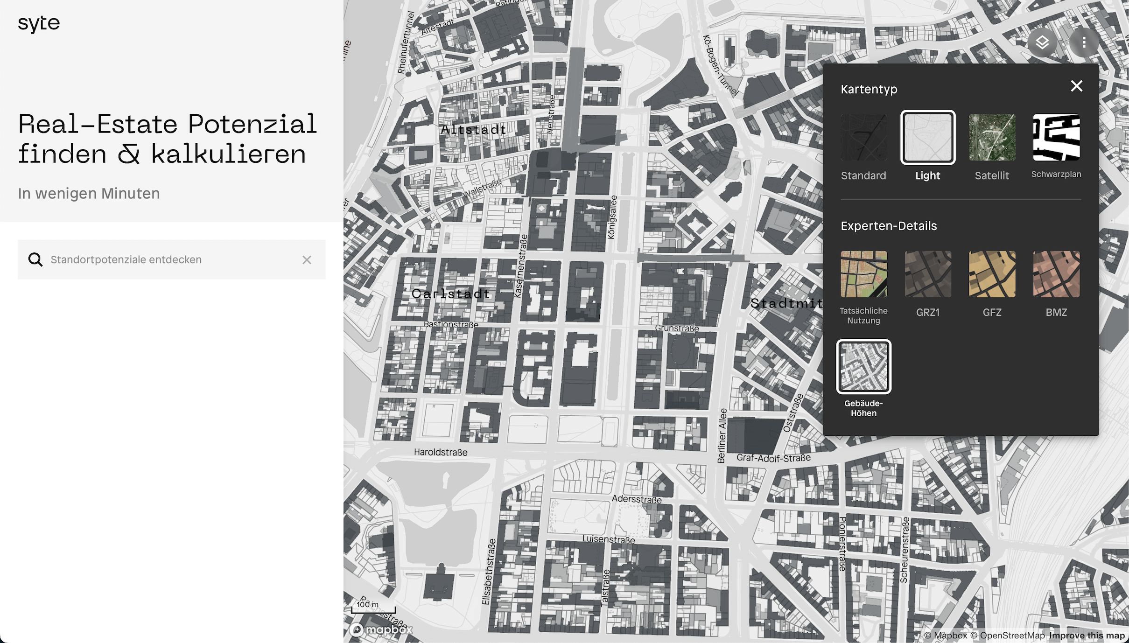Image resolution: width=1129 pixels, height=643 pixels.
Task: Clear the search field with X
Action: tap(307, 260)
